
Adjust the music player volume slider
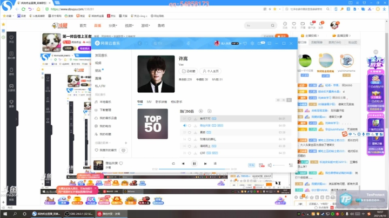tap(279, 165)
